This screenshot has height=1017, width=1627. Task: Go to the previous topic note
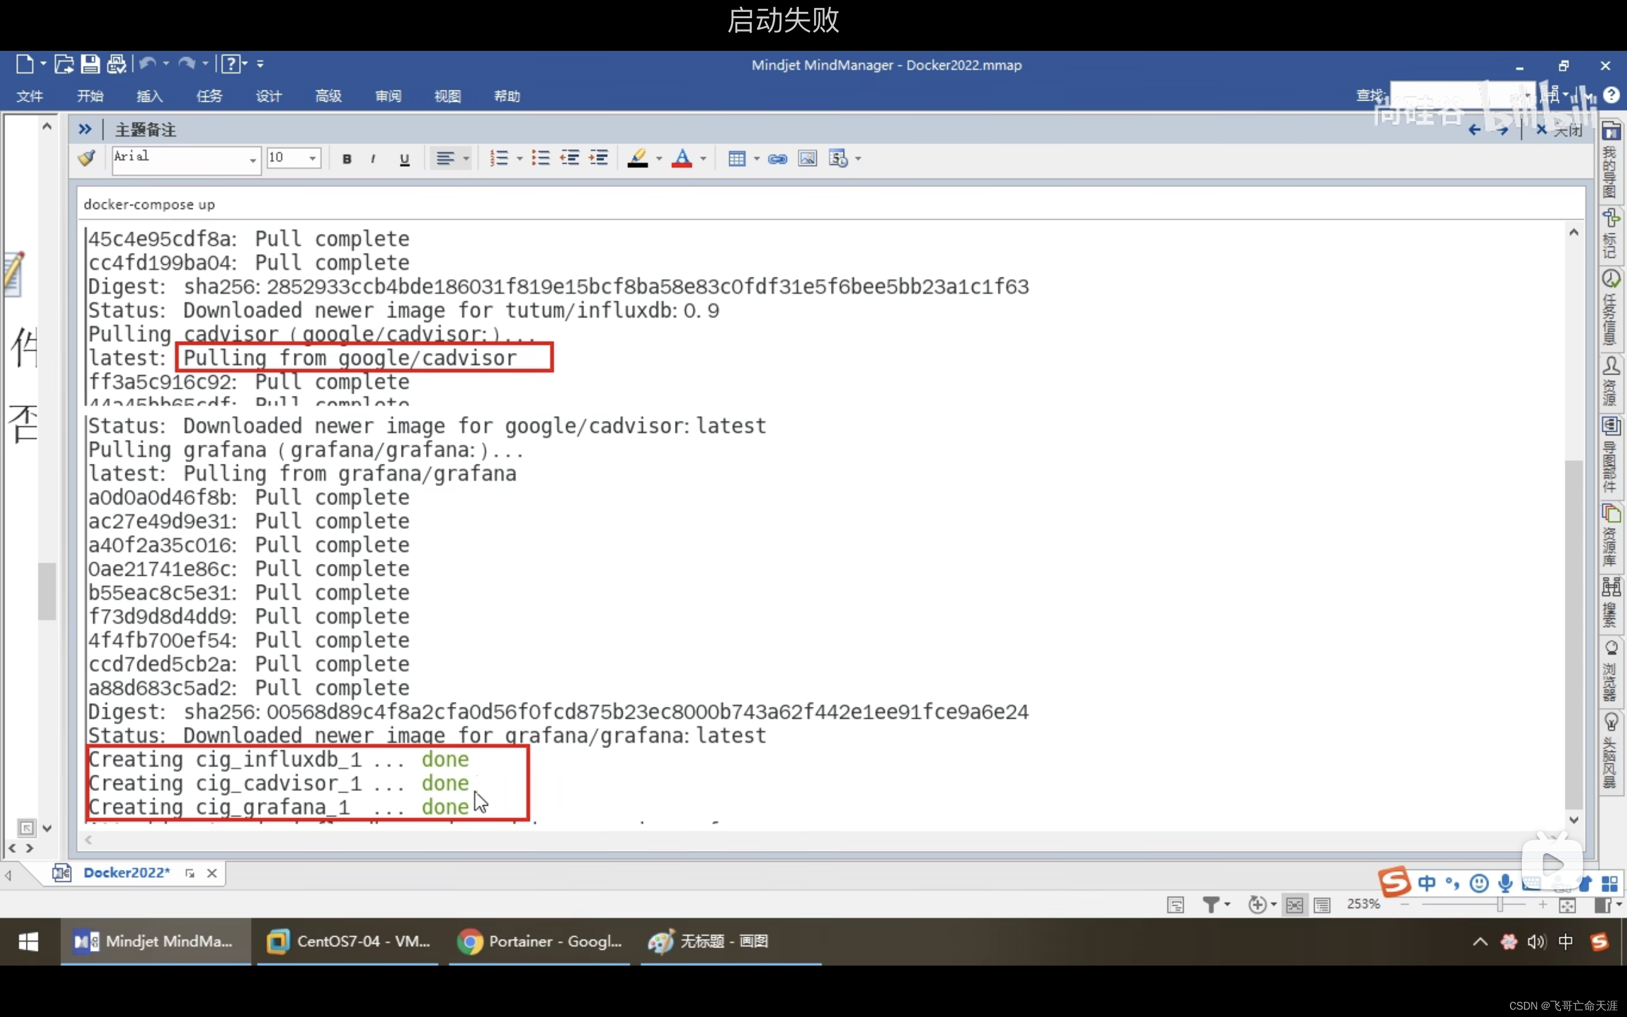coord(1474,130)
